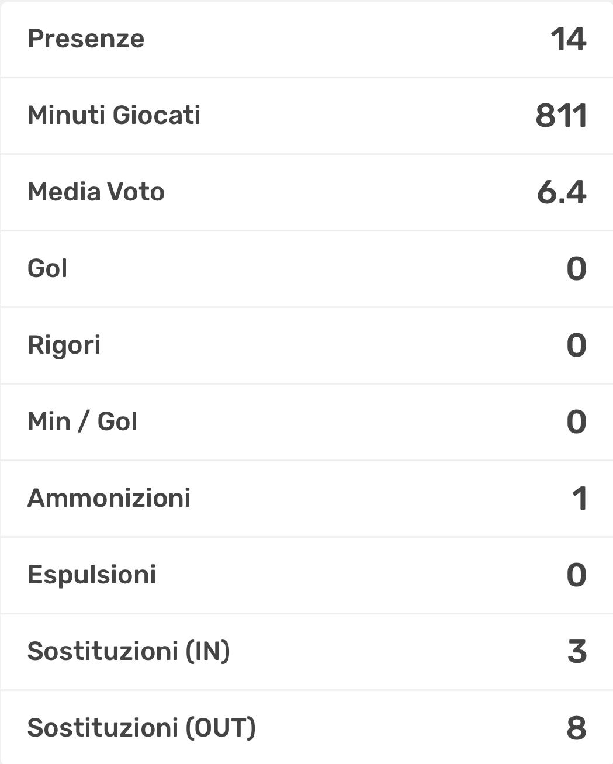Select the Sostituzioni (IN) value 3
613x764 pixels.
tap(577, 651)
